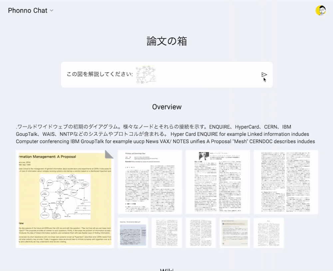Open the third small thumbnail in the bottom row
The image size is (333, 271).
point(201,233)
